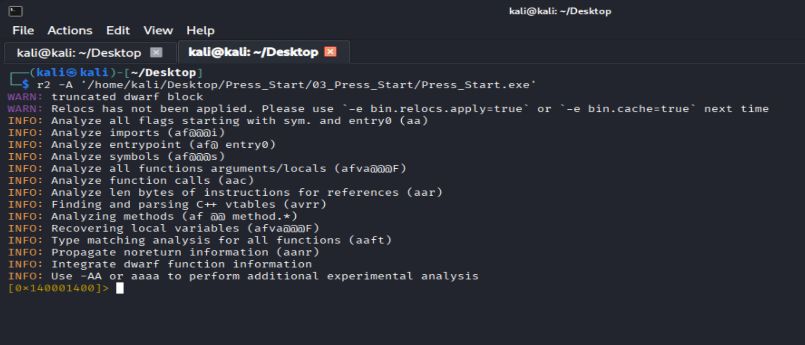Switch to the first kali@kali tab
This screenshot has height=345, width=805.
(79, 53)
